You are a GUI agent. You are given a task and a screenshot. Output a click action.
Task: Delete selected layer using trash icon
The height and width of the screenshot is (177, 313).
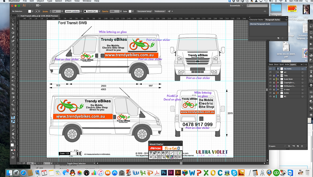302,146
